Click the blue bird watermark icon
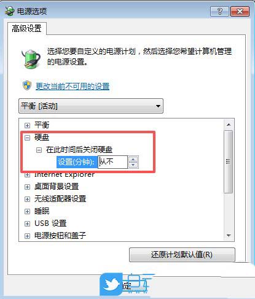 pyautogui.click(x=111, y=284)
